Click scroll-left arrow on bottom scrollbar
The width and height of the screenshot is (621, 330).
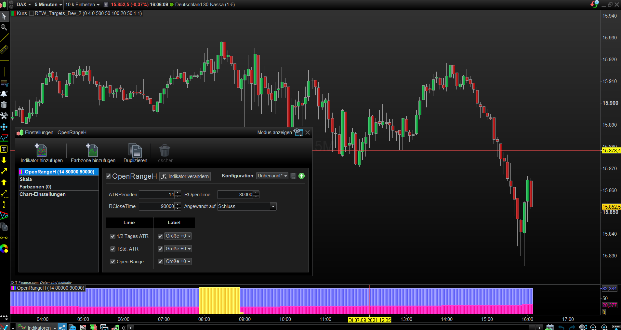pyautogui.click(x=131, y=327)
